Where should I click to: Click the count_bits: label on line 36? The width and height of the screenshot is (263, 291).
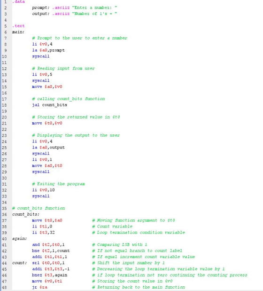click(x=26, y=214)
